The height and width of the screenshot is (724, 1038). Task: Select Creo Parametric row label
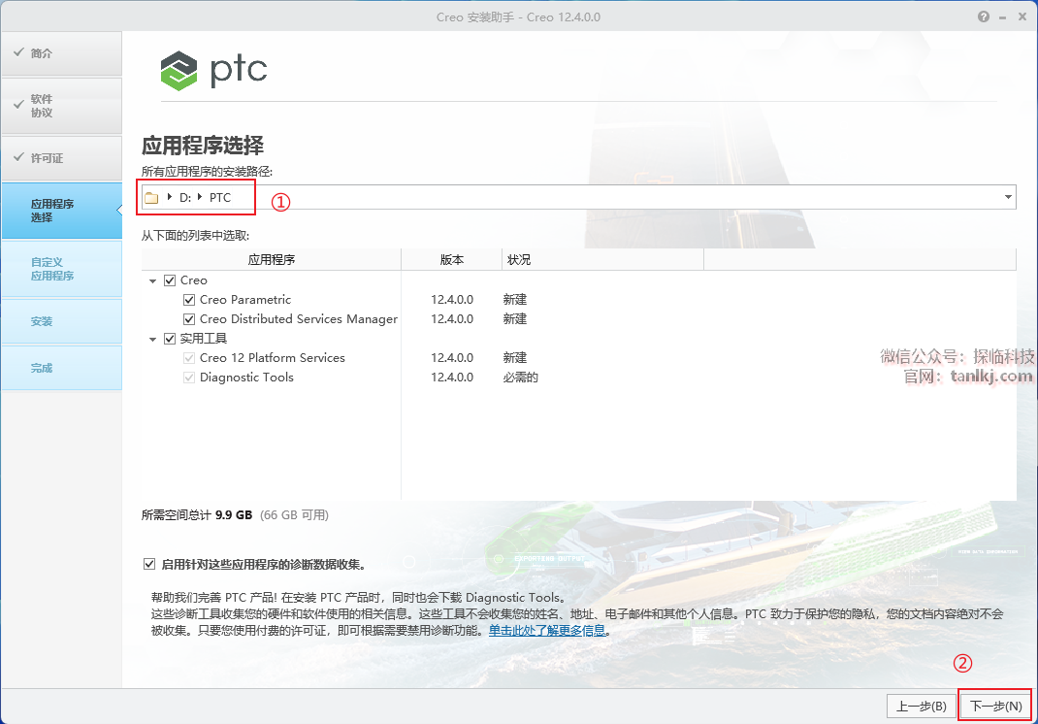tap(245, 300)
